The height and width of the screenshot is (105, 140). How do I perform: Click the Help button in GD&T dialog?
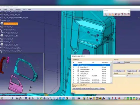(103, 89)
